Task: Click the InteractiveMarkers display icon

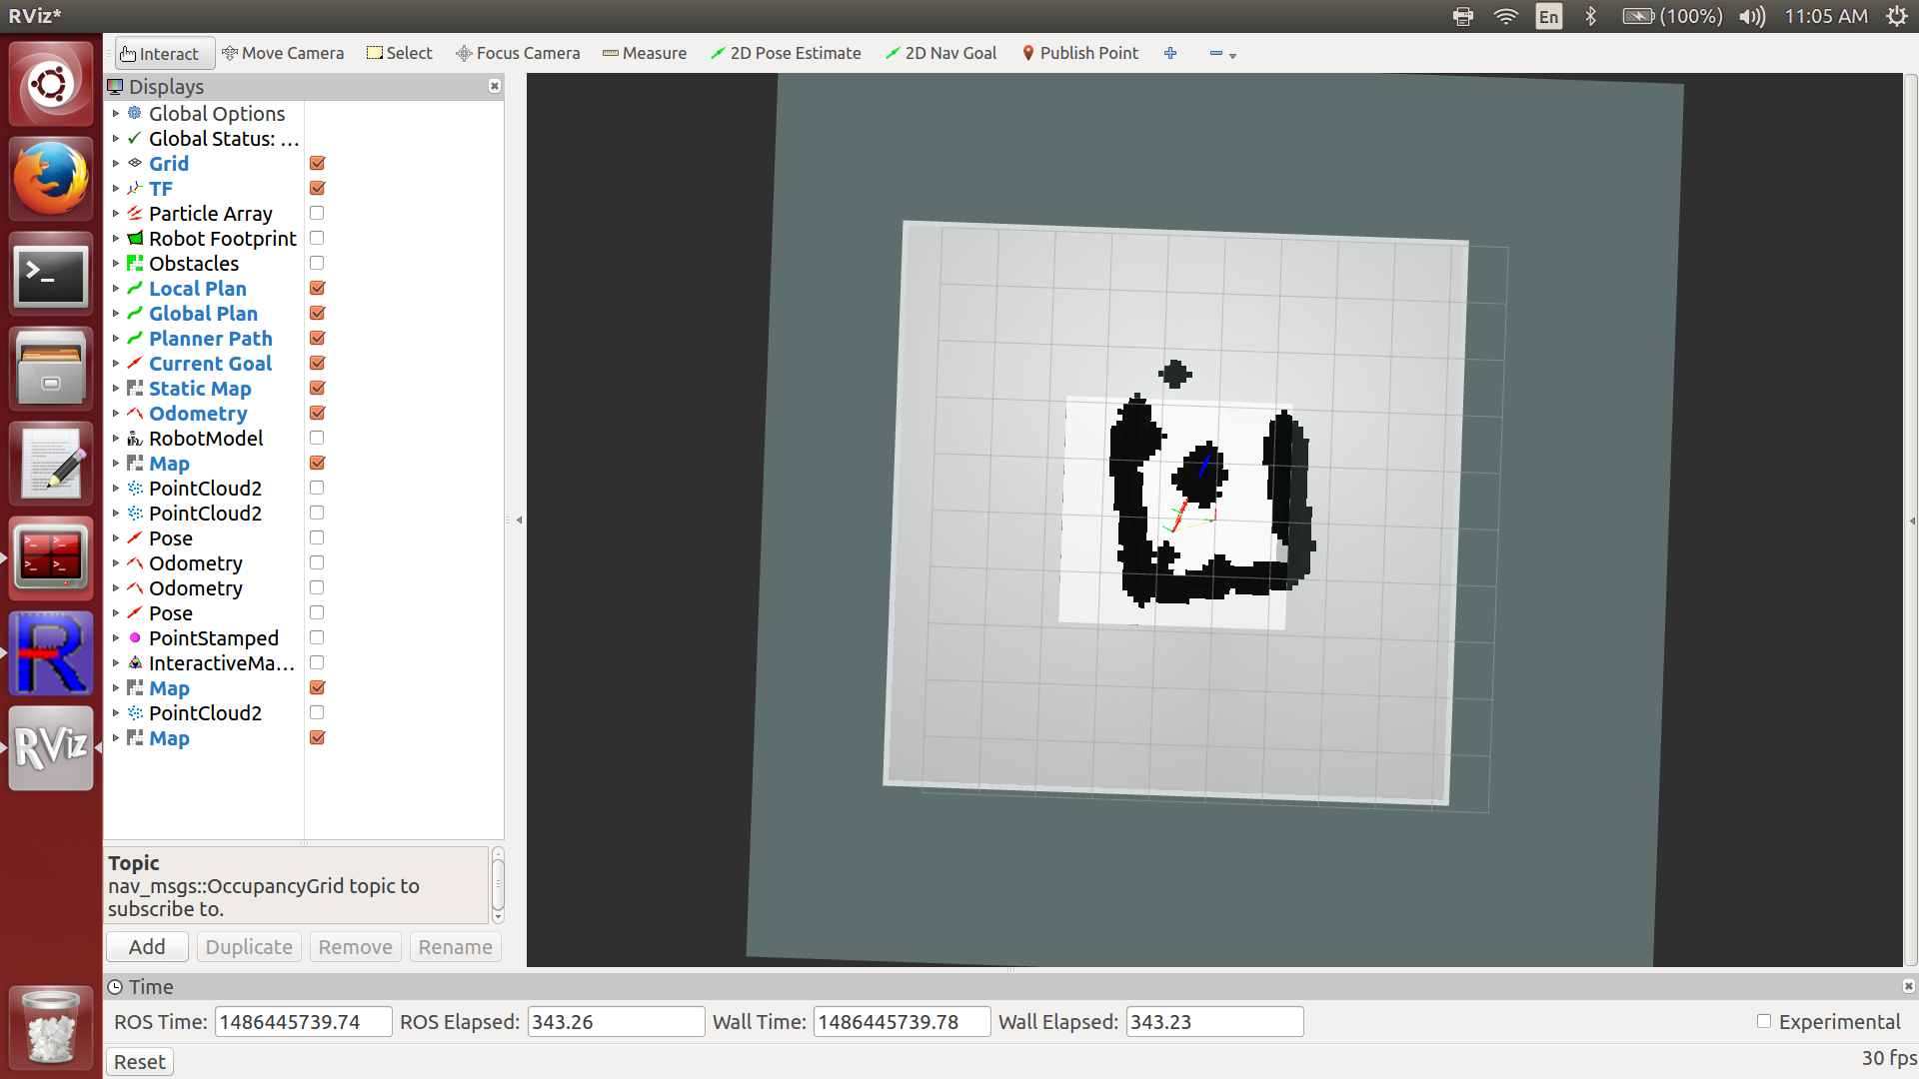Action: pyautogui.click(x=135, y=663)
